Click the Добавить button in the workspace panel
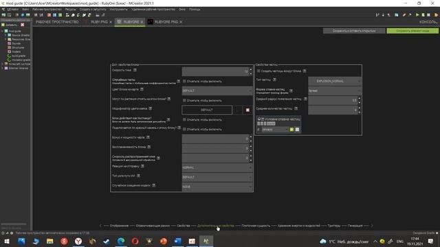Screen dimensions: 440x247 (x=9, y=25)
